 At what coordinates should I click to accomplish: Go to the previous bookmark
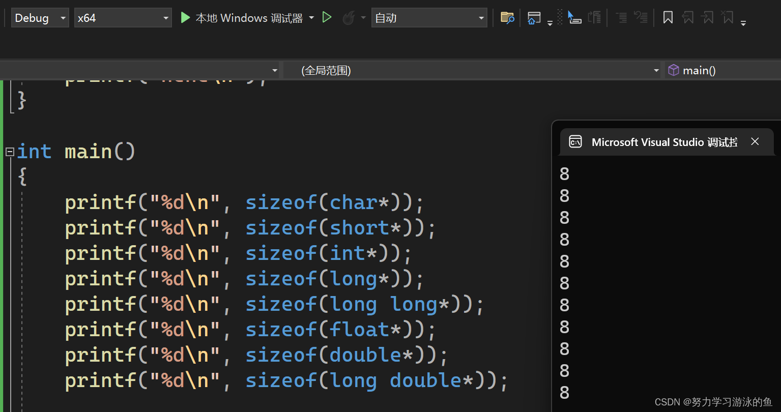click(687, 18)
